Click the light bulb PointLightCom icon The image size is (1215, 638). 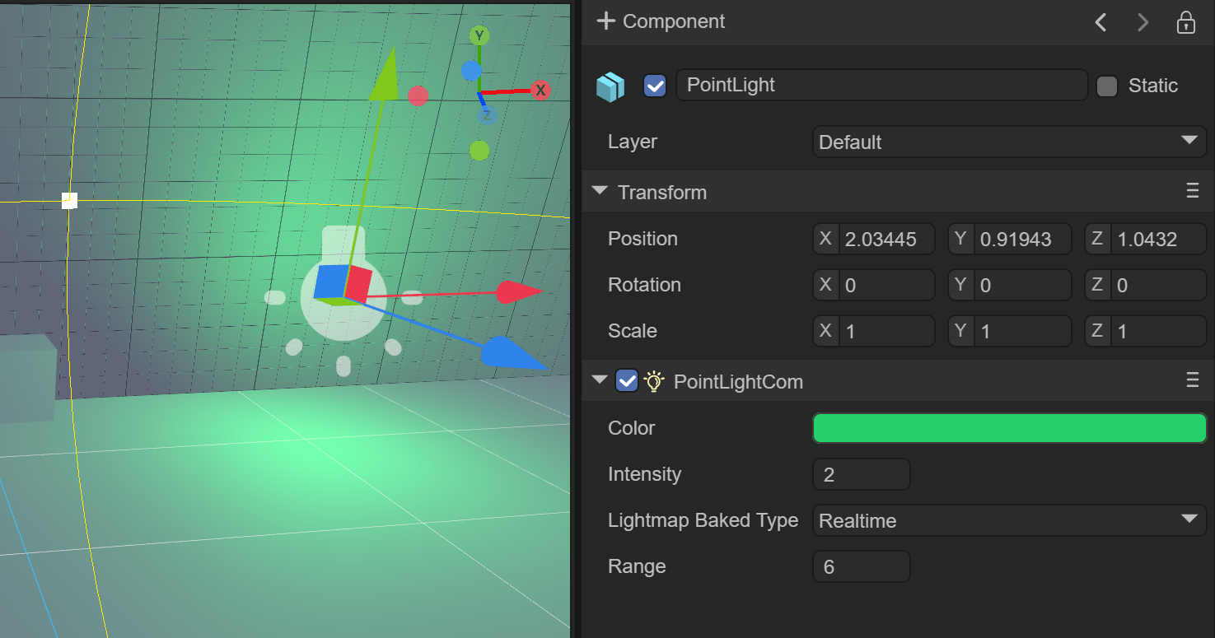(x=654, y=380)
